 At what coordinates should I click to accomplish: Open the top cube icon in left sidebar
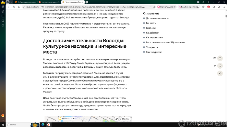[3, 7]
